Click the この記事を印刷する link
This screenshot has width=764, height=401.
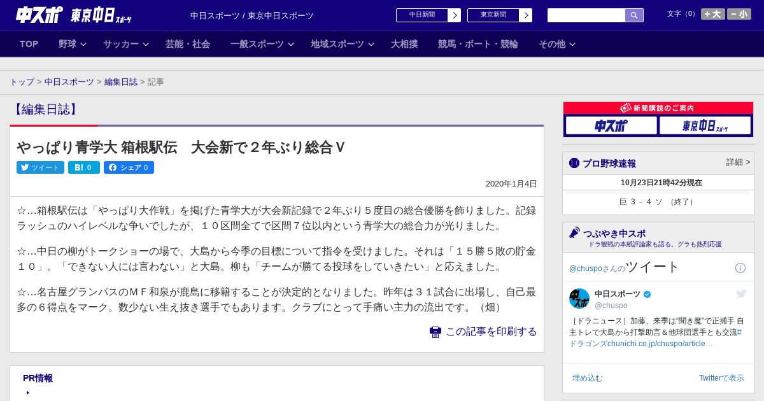point(491,332)
